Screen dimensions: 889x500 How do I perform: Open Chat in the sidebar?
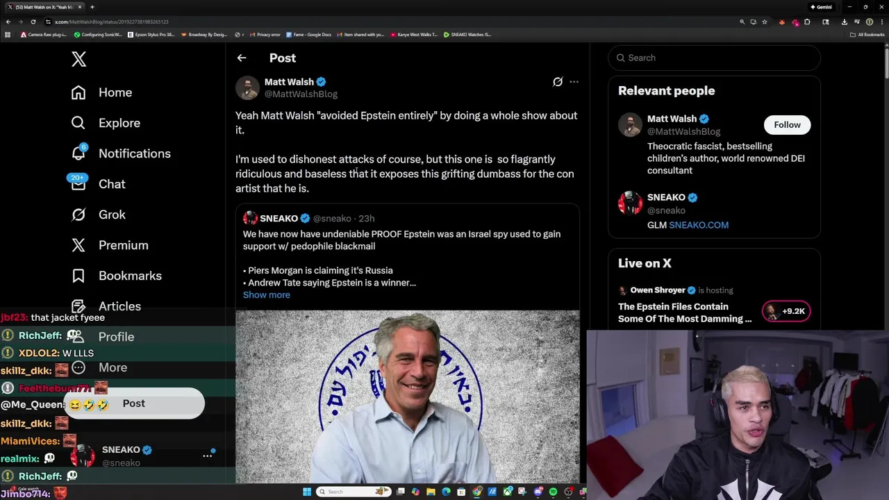98,184
